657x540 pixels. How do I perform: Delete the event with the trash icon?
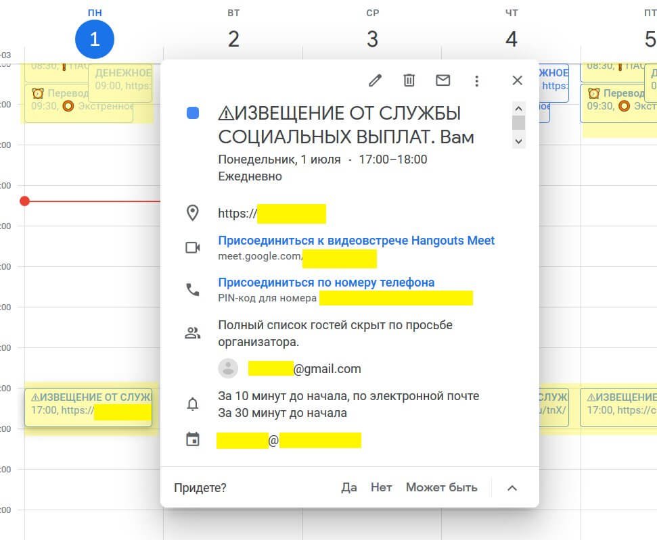point(409,80)
